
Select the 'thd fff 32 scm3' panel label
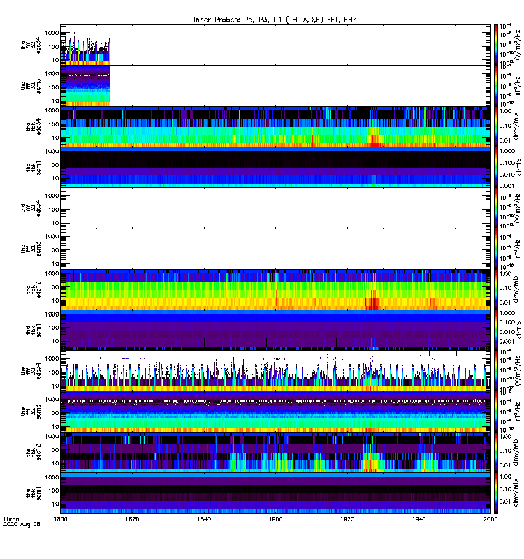coord(31,249)
